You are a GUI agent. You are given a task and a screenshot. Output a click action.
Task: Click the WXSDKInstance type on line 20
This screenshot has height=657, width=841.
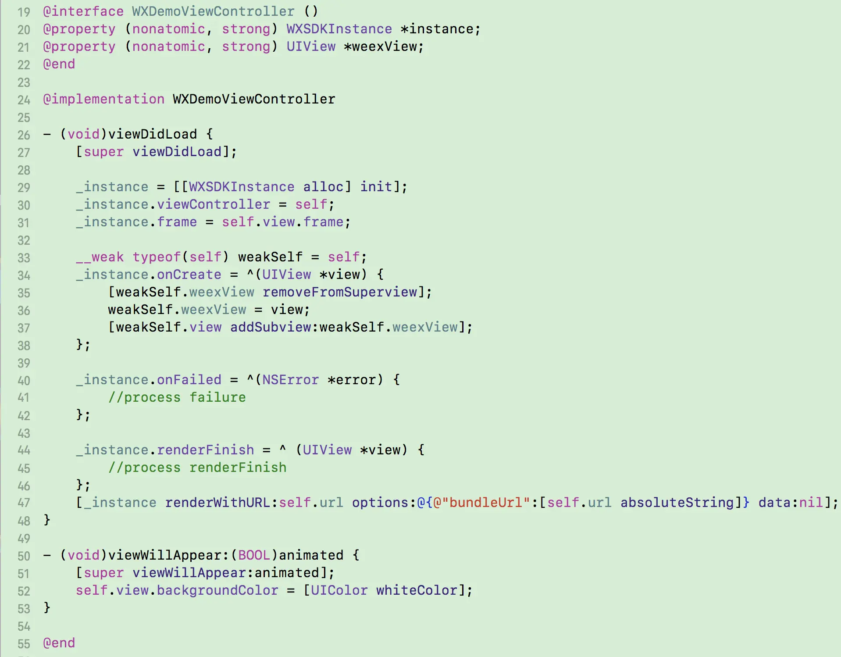tap(339, 29)
